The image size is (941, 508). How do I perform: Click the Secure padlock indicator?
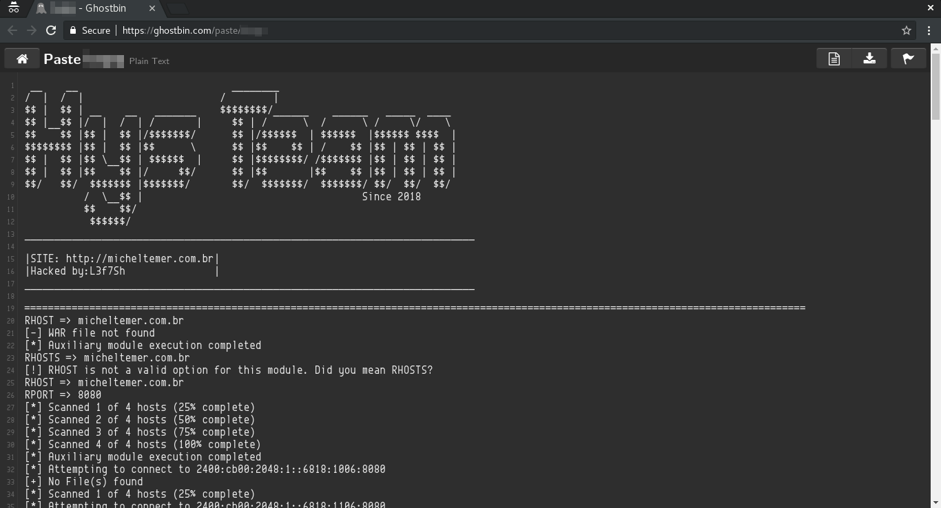click(90, 30)
